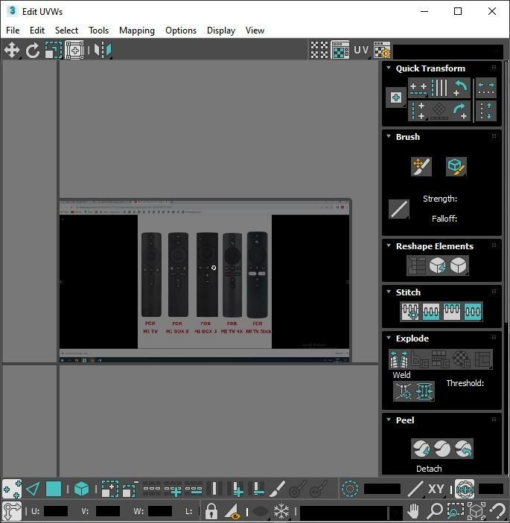Image resolution: width=510 pixels, height=523 pixels.
Task: Select the Zoom magnifier tool
Action: [x=435, y=511]
